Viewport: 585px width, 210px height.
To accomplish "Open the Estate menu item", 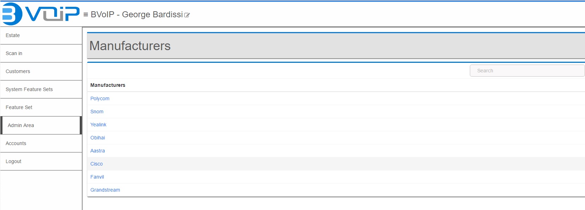I will (13, 35).
